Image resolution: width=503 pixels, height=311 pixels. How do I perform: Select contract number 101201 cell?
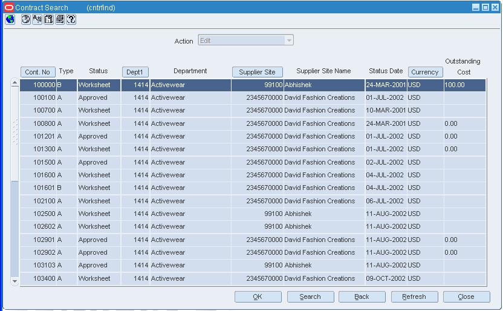[38, 136]
